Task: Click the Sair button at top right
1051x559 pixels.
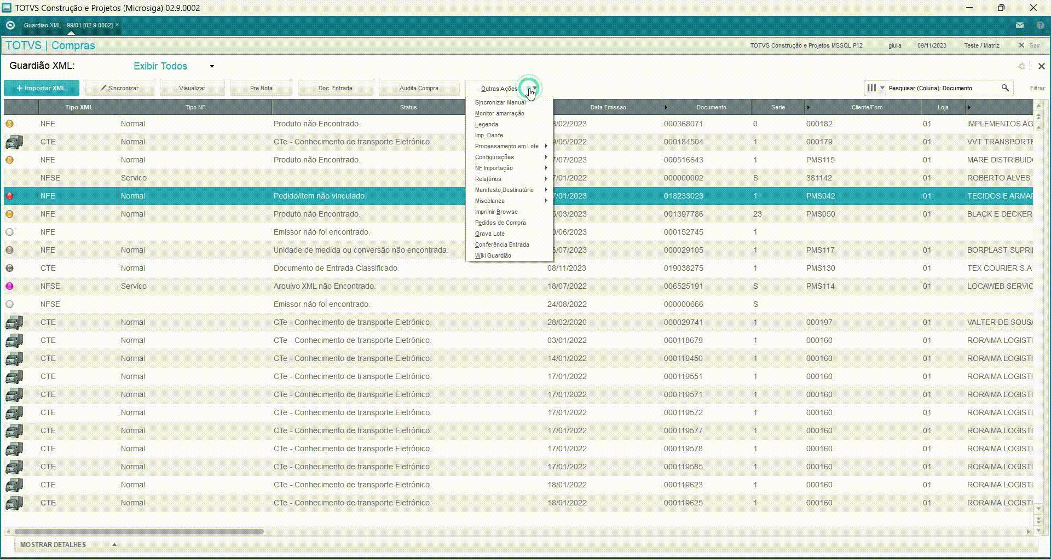Action: tap(1029, 45)
